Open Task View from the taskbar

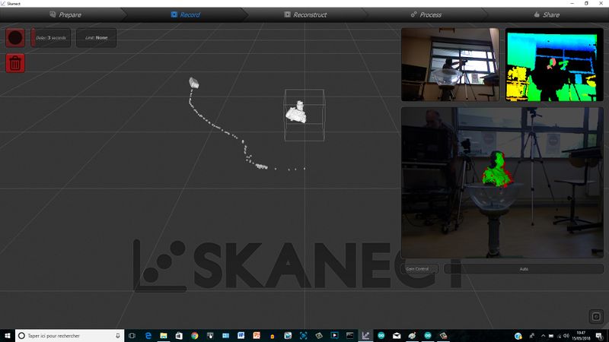tap(132, 335)
